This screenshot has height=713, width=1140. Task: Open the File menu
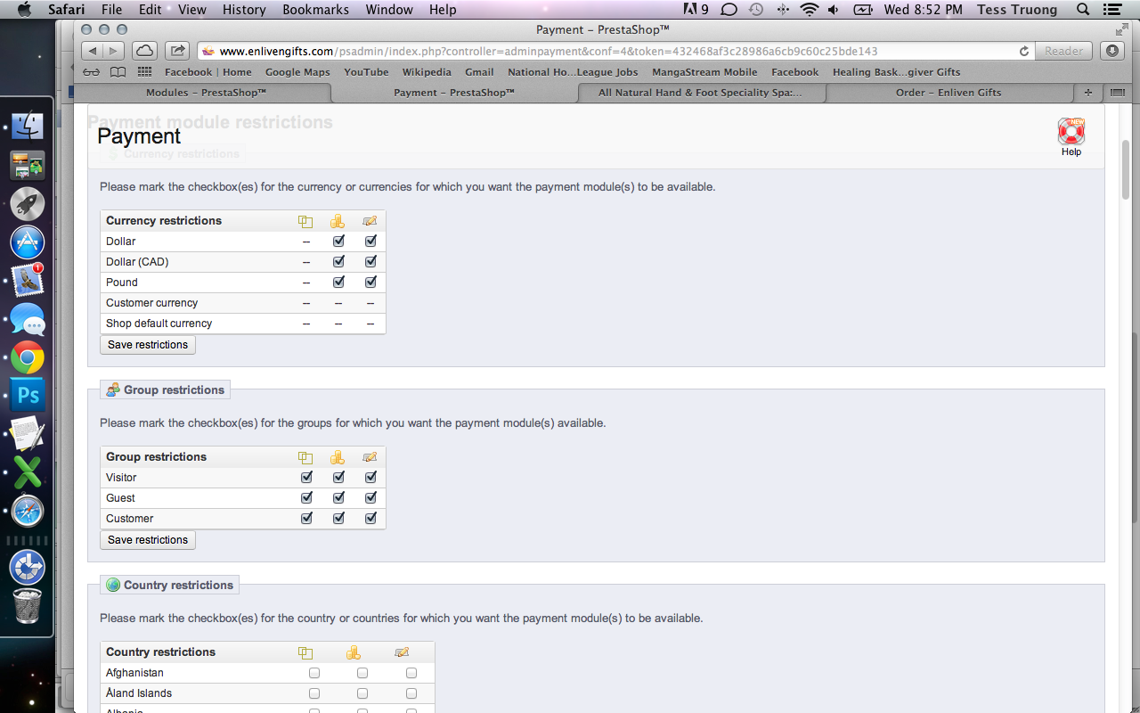click(111, 10)
